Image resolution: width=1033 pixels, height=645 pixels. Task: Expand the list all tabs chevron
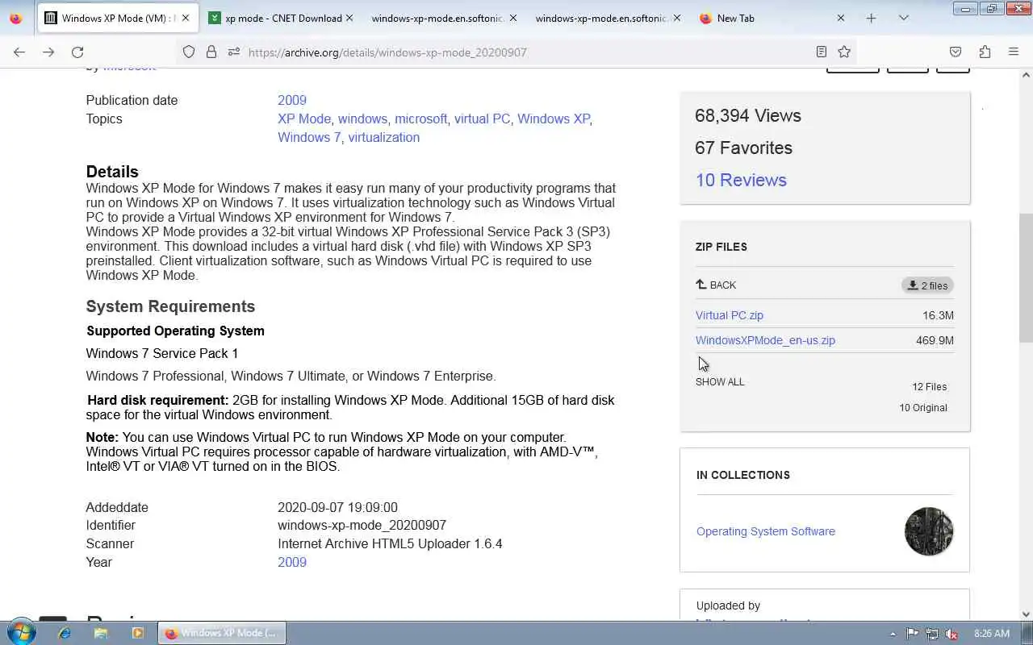pos(903,18)
